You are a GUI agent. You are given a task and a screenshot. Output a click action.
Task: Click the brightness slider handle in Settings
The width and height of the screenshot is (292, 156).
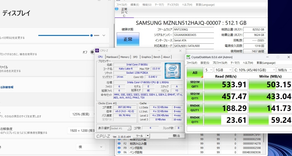coord(91,35)
